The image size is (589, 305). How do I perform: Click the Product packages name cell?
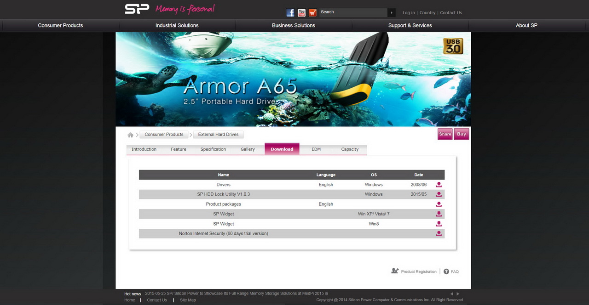[223, 204]
